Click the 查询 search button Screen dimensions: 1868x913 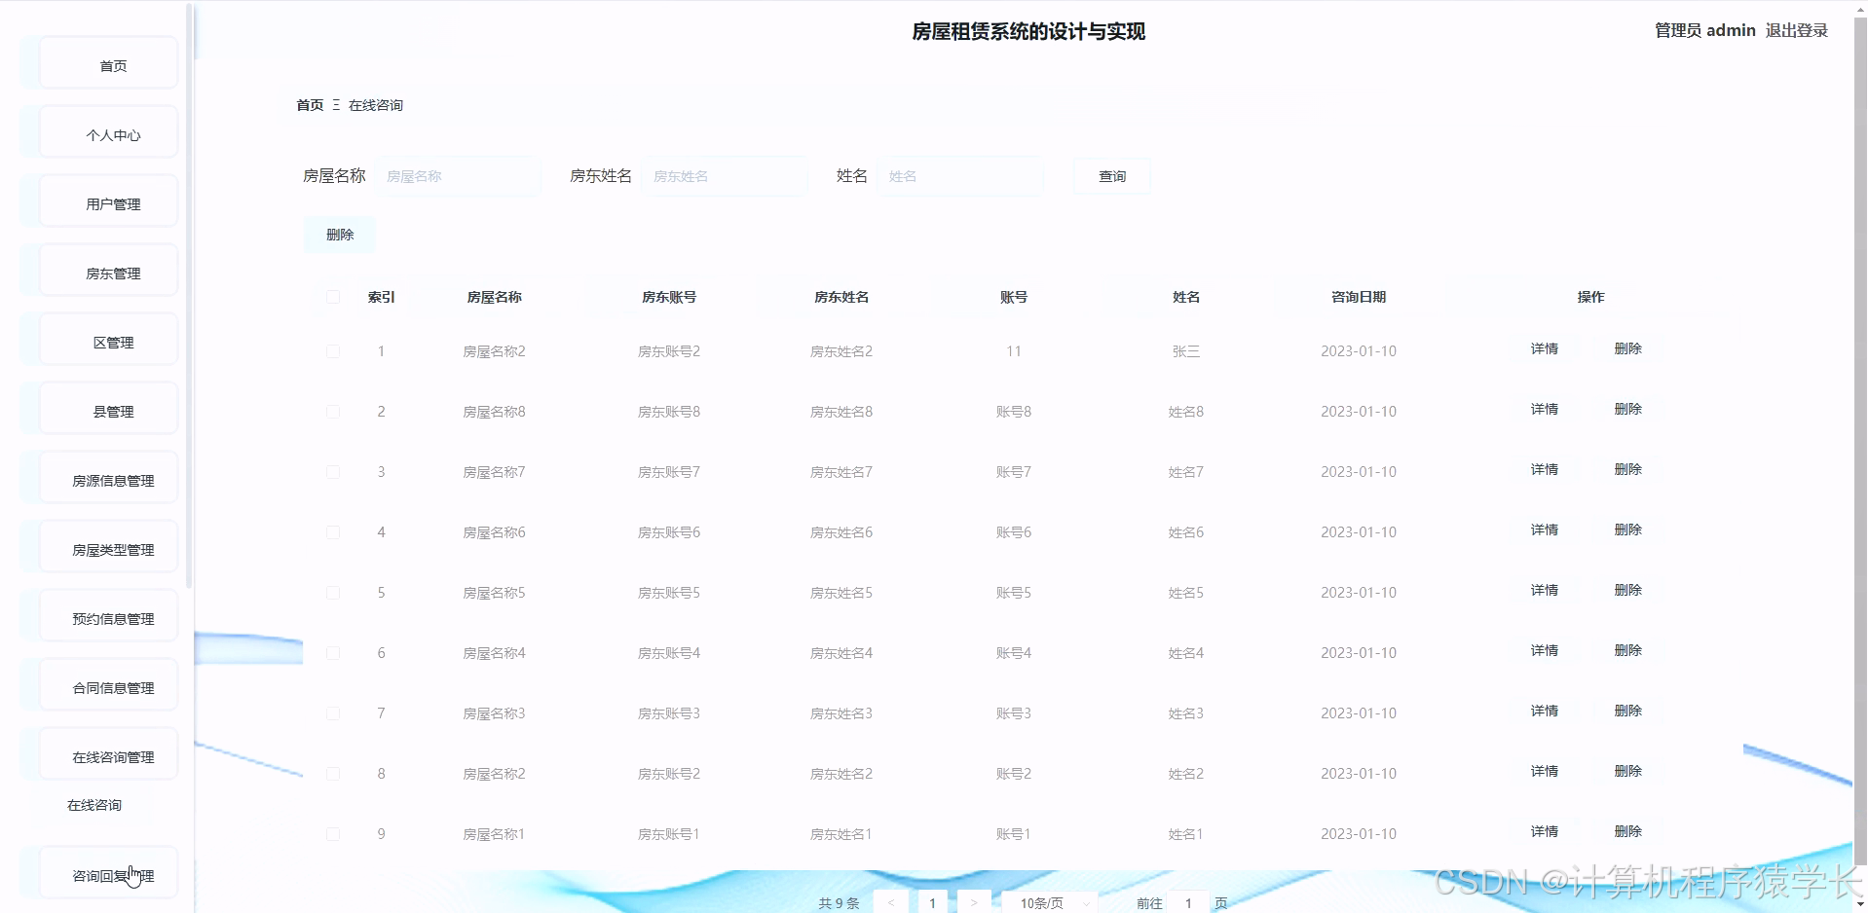pyautogui.click(x=1110, y=176)
